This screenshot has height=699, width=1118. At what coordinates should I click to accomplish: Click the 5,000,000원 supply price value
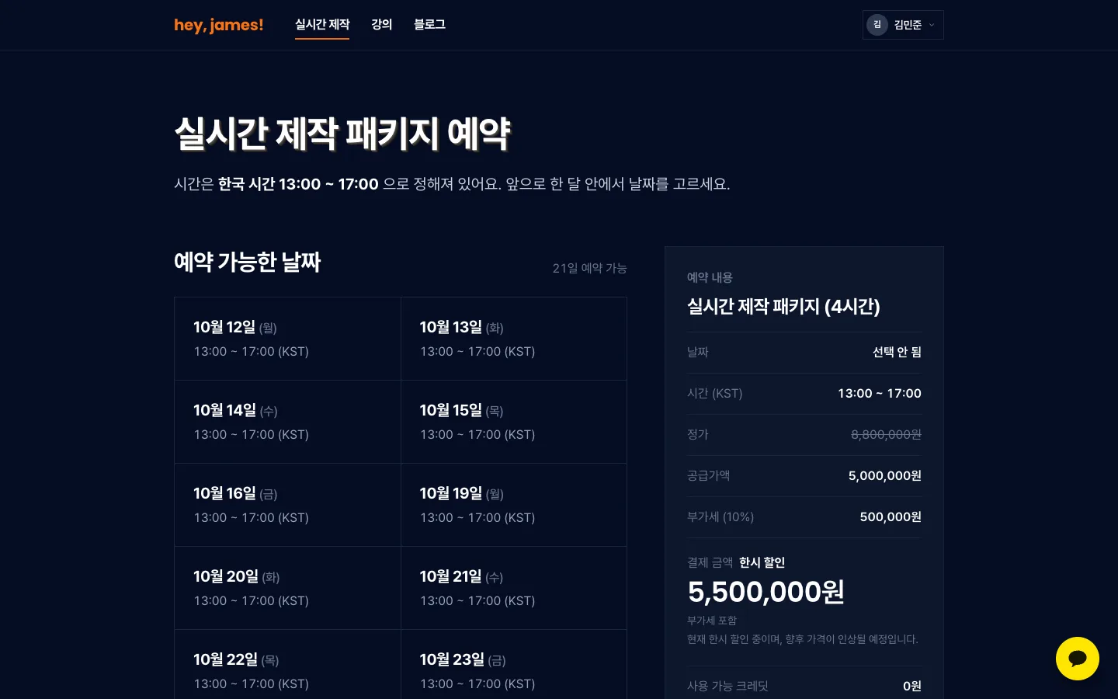point(884,475)
